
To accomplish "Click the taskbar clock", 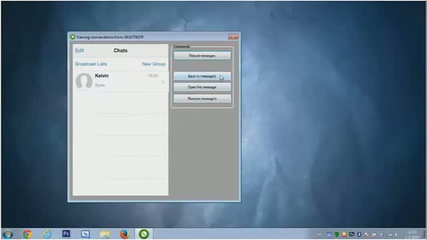I will pos(412,234).
